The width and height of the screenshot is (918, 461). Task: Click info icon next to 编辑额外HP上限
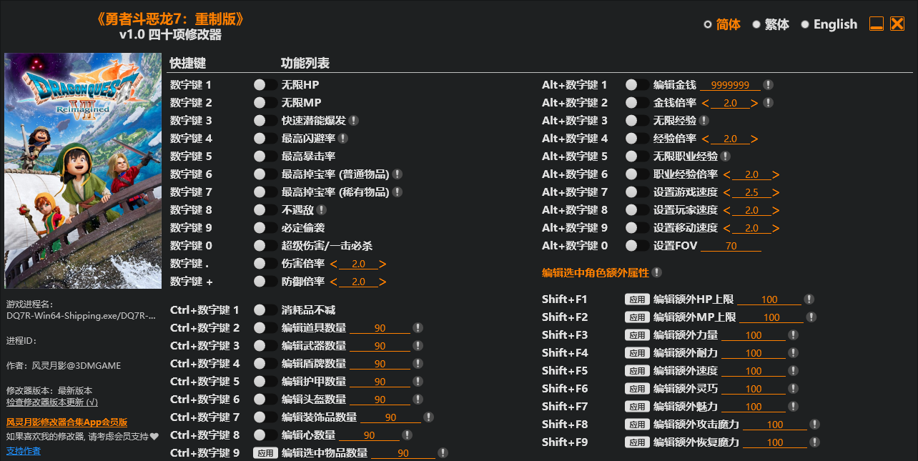809,299
